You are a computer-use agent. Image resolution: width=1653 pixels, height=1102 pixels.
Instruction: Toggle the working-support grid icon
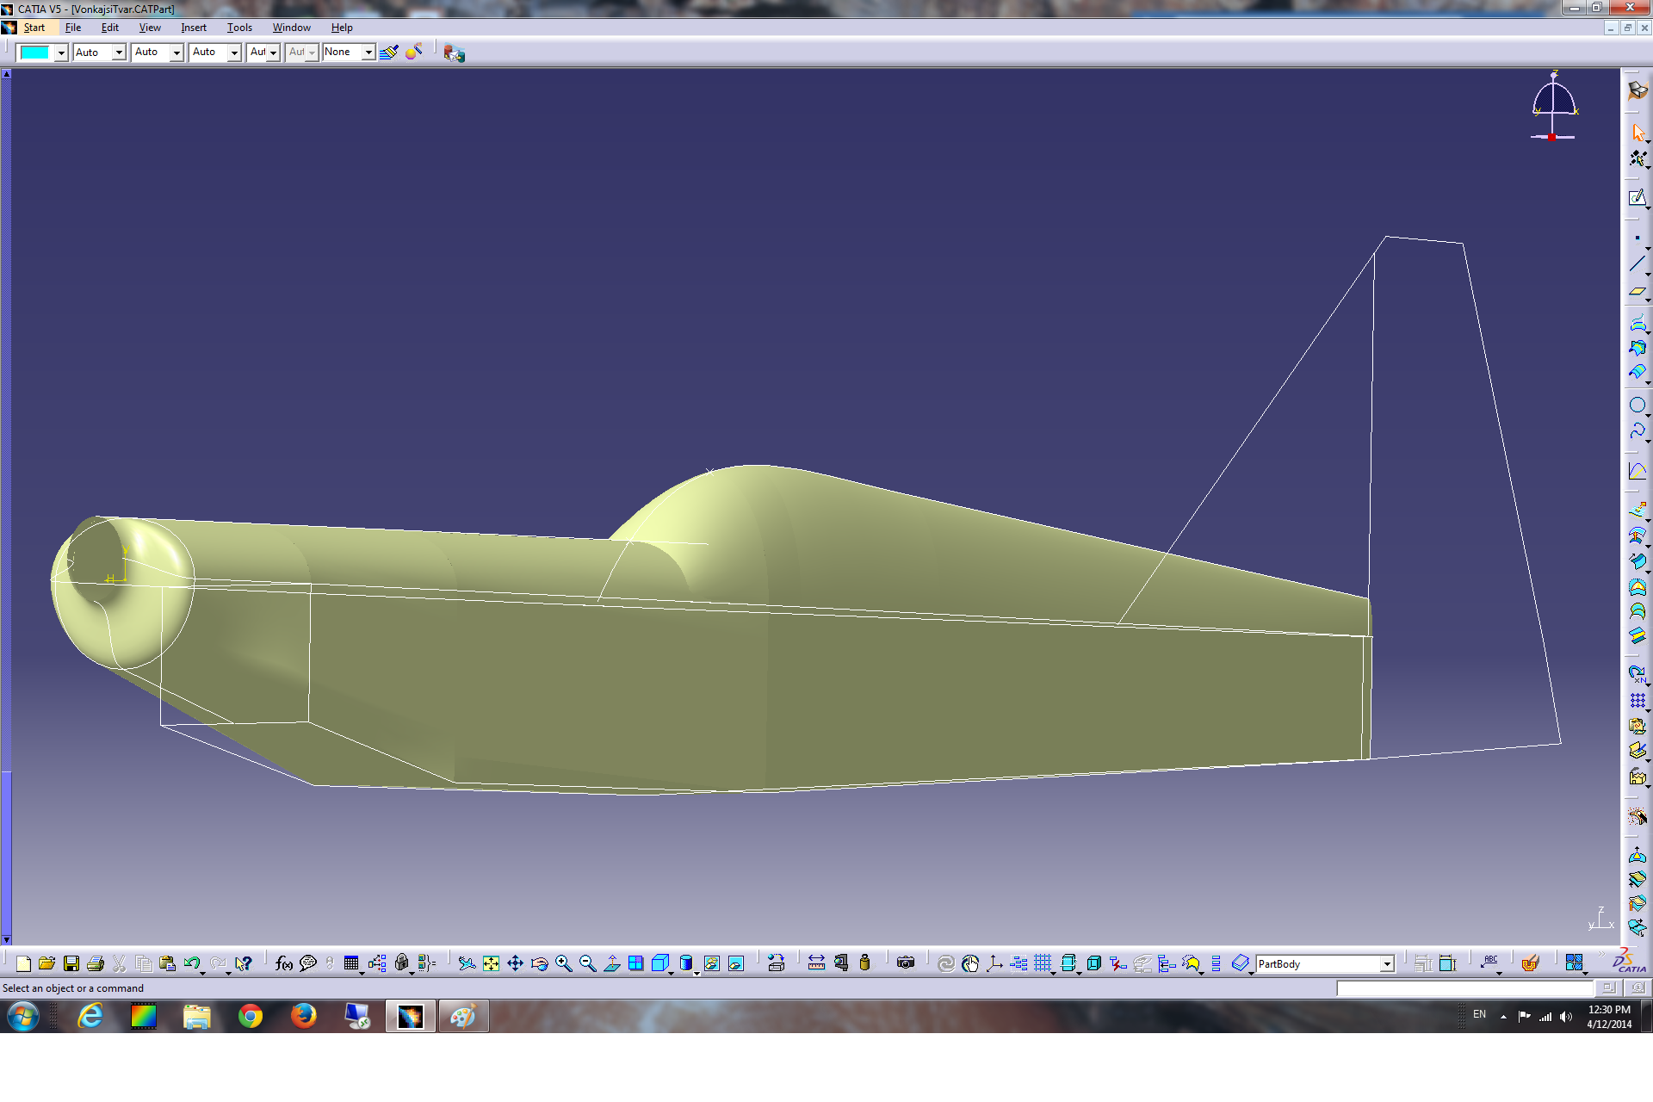pyautogui.click(x=1043, y=963)
